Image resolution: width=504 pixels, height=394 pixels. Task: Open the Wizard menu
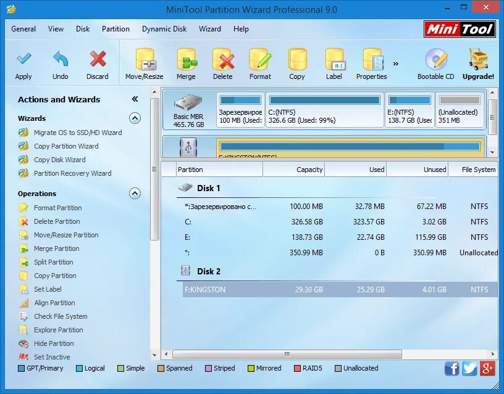point(210,29)
